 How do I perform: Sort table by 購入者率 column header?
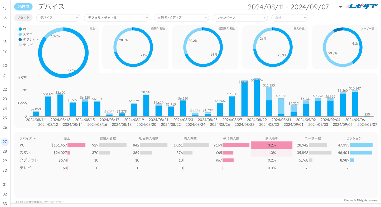272,138
